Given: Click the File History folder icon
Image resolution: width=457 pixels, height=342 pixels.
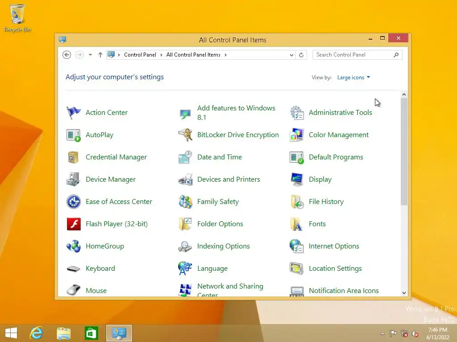Looking at the screenshot, I should coord(297,202).
